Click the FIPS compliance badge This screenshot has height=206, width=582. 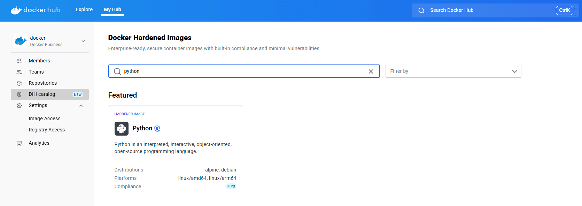(x=231, y=186)
